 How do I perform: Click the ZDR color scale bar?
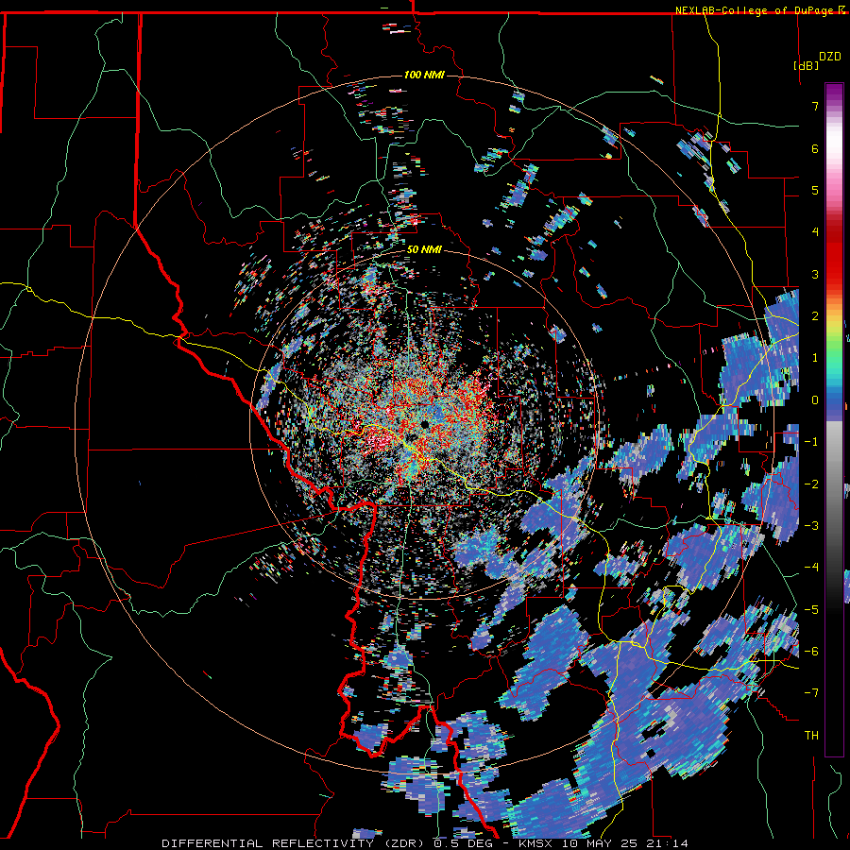pyautogui.click(x=834, y=419)
